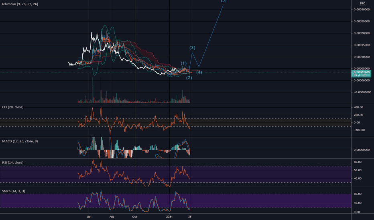The width and height of the screenshot is (374, 220).
Task: Click the 40.00 value on RSI scale
Action: [x=358, y=178]
